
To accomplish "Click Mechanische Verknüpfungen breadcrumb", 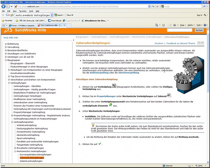I will (x=147, y=37).
